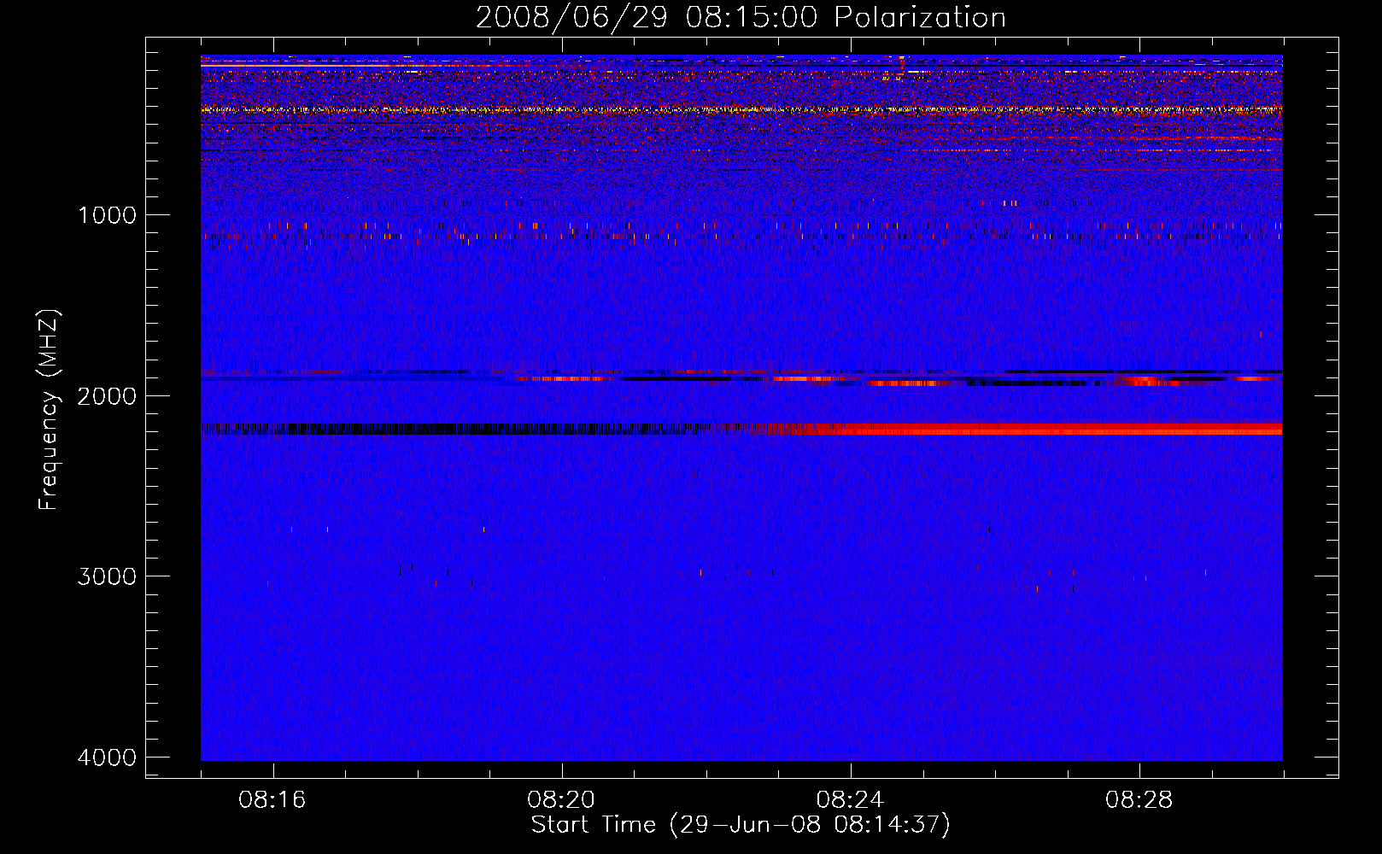This screenshot has height=854, width=1382.
Task: Click the 08:20 time axis label
Action: [561, 800]
